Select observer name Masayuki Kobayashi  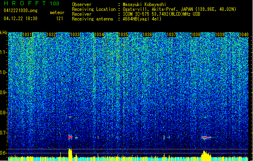click(144, 4)
